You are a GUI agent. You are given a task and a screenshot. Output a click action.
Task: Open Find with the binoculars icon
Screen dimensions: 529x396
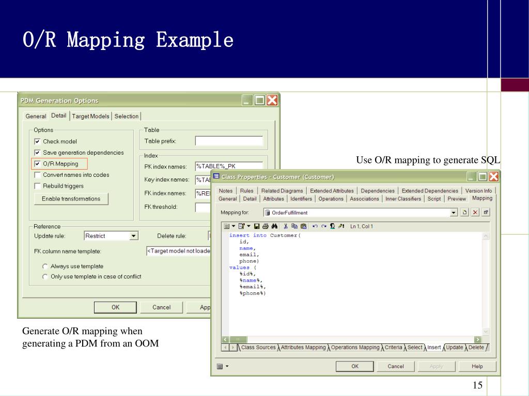pos(274,226)
